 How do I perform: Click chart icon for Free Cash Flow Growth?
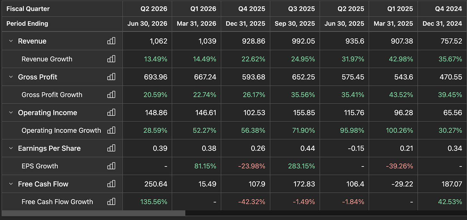(111, 201)
